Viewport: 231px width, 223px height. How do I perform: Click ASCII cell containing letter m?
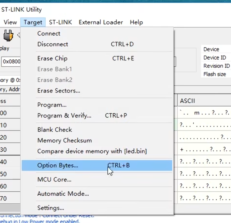204,113
